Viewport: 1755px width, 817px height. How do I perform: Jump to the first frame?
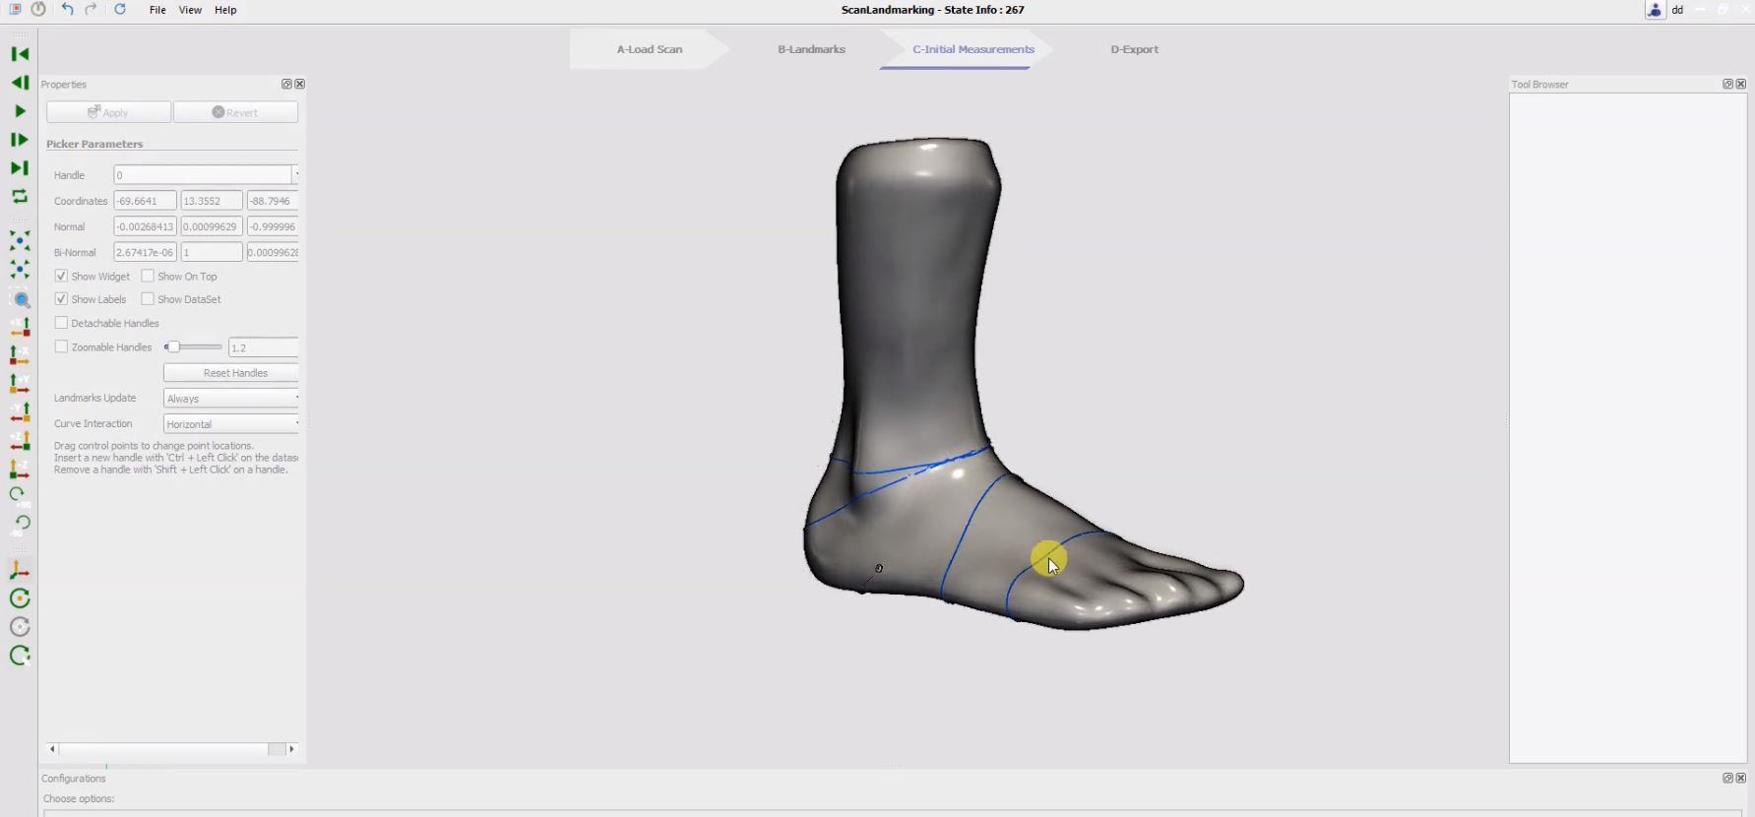pos(20,54)
